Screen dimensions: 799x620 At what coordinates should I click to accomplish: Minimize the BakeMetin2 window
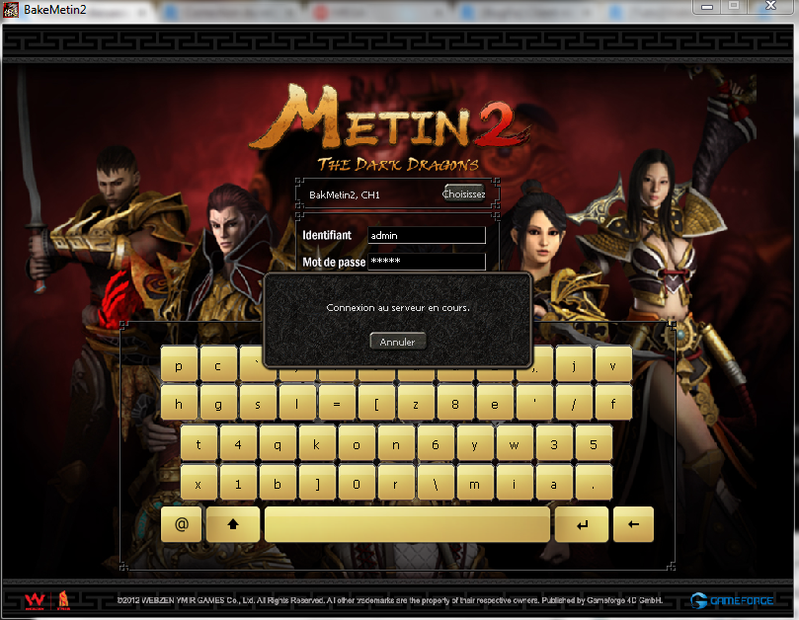707,7
